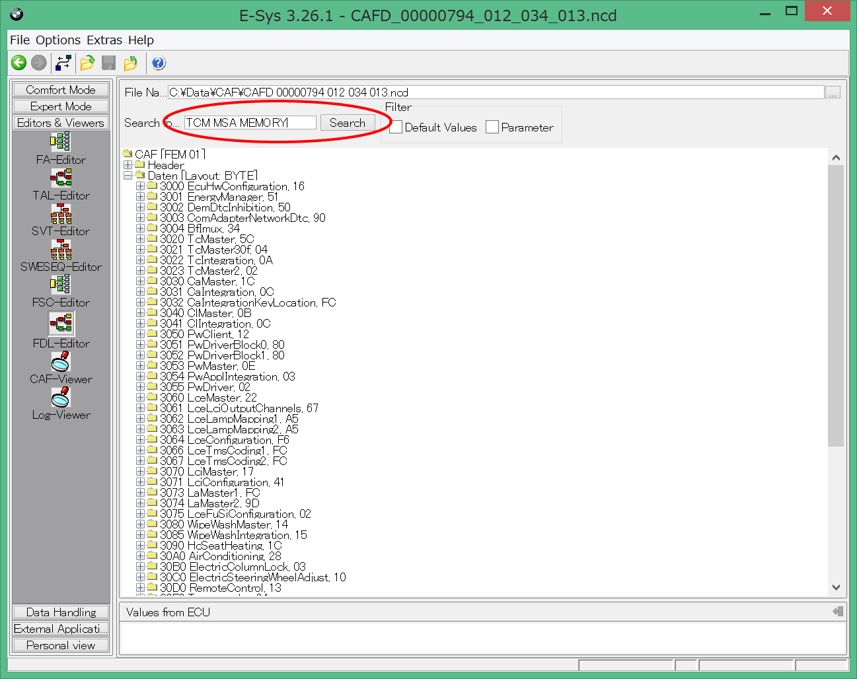
Task: Expand the Header tree node
Action: pyautogui.click(x=128, y=165)
